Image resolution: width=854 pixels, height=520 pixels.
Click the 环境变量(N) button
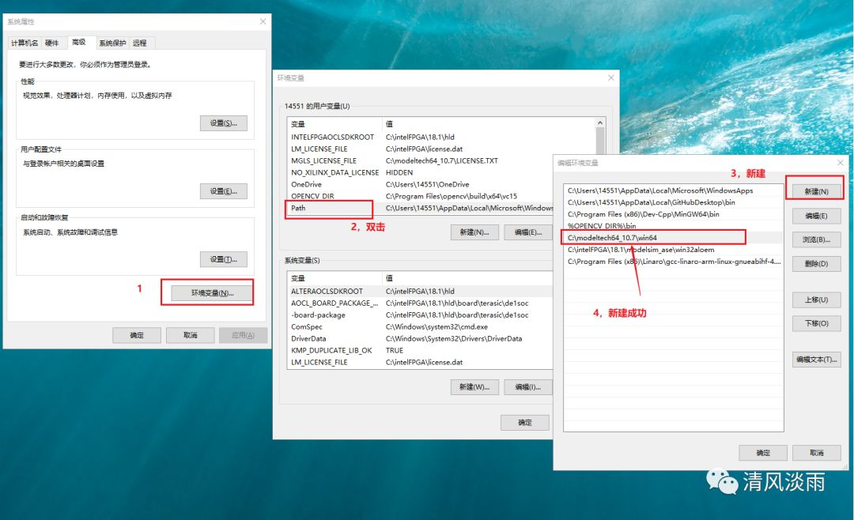click(212, 292)
